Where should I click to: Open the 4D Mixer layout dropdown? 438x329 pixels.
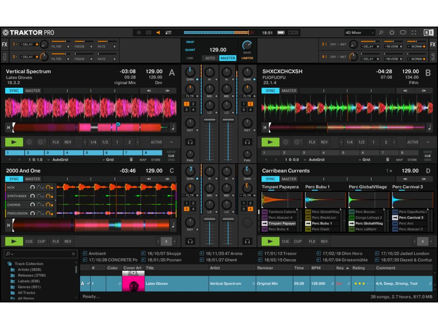click(x=359, y=33)
